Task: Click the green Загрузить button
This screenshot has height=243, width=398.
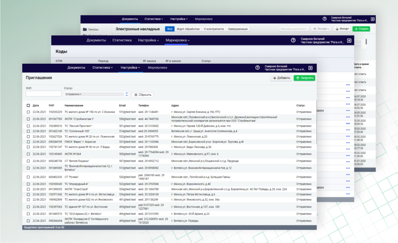Action: point(304,78)
